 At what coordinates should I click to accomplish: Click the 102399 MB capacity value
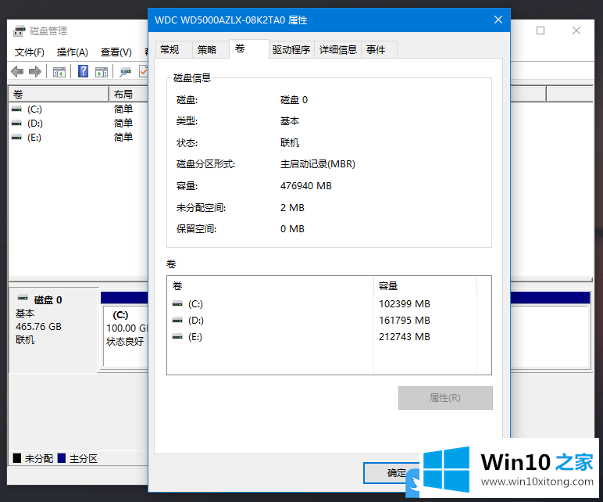[x=404, y=304]
